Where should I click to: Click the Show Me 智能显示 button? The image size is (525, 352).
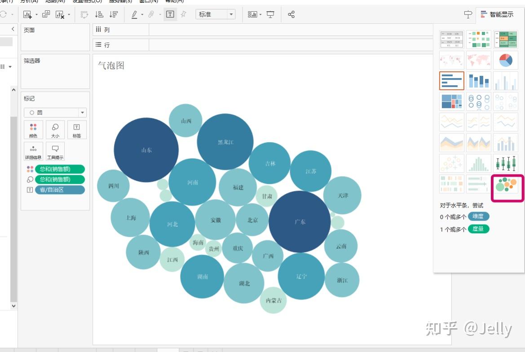(x=497, y=14)
